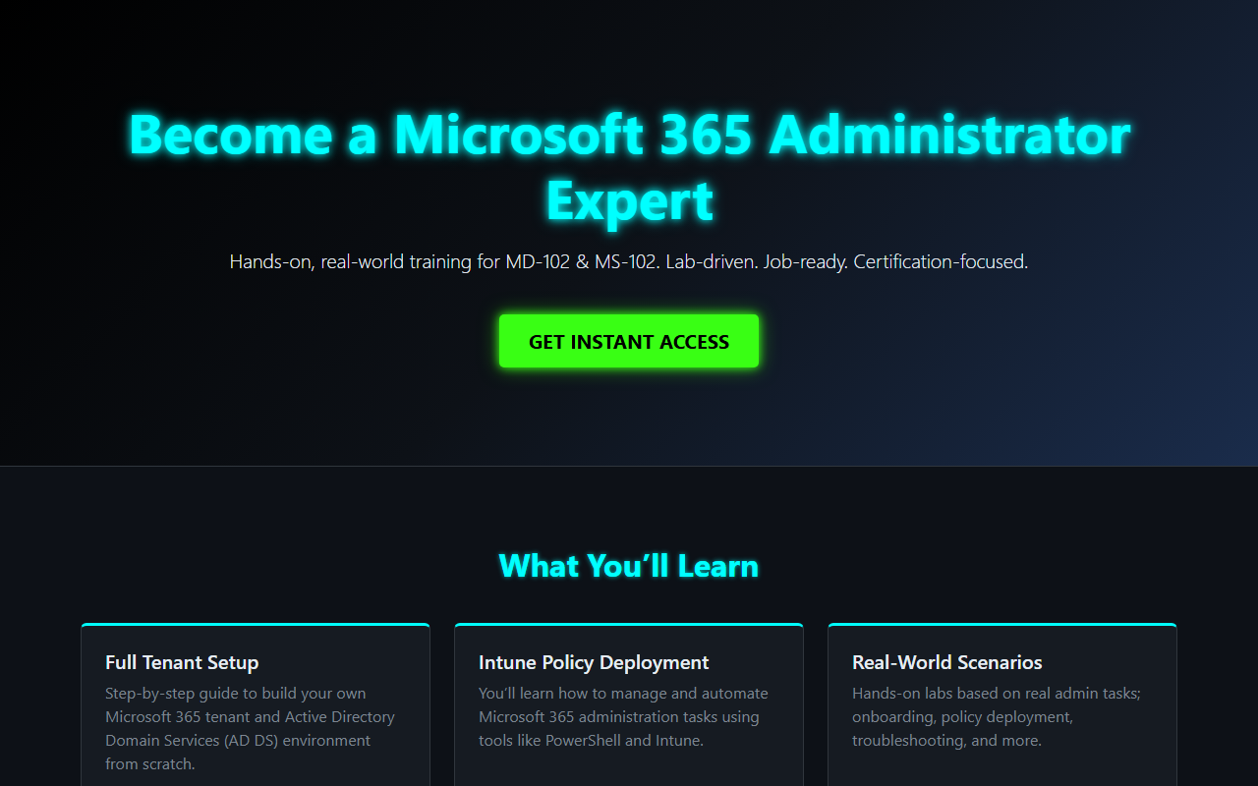
Task: Click the "Full Tenant Setup" card title
Action: [x=182, y=662]
